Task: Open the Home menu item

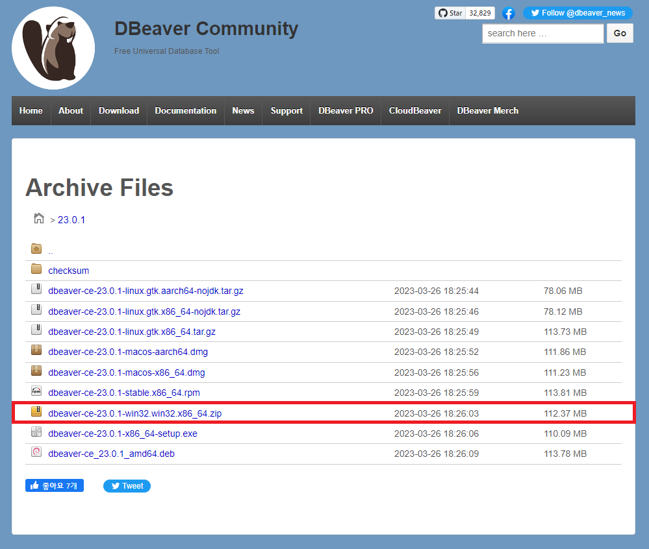Action: pos(31,111)
